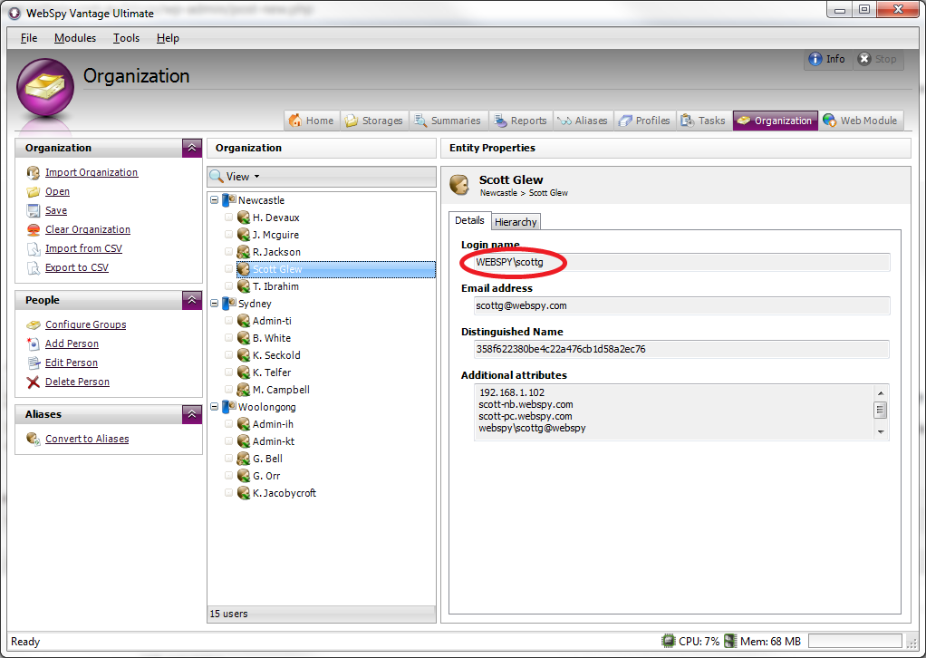Click the G. Orr user icon
Image resolution: width=926 pixels, height=658 pixels.
pos(244,476)
